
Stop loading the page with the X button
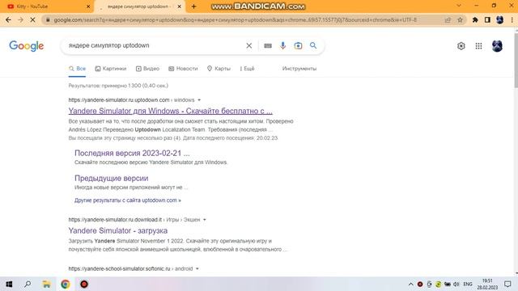pos(32,19)
